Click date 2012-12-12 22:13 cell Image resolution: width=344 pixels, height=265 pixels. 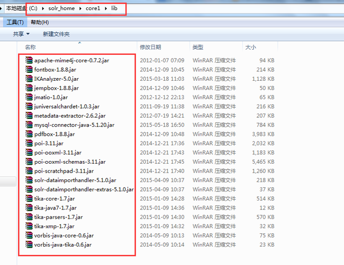point(162,97)
